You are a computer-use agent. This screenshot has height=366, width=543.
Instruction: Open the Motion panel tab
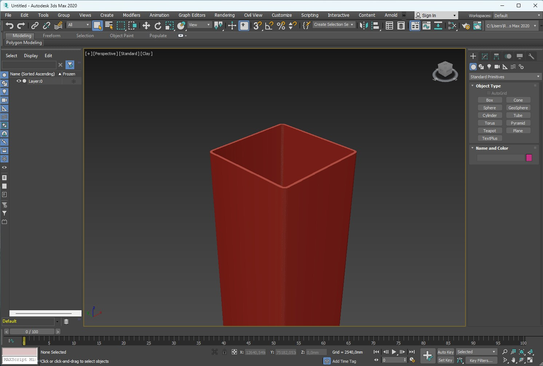pos(508,56)
